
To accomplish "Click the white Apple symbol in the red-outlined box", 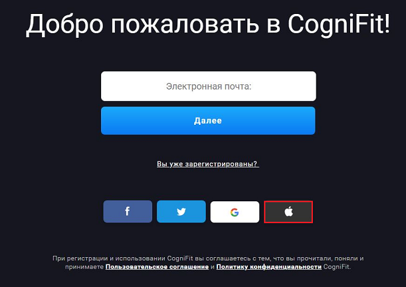I will (x=288, y=211).
